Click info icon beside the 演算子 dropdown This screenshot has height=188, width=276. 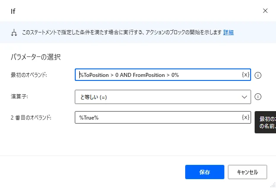[x=258, y=96]
